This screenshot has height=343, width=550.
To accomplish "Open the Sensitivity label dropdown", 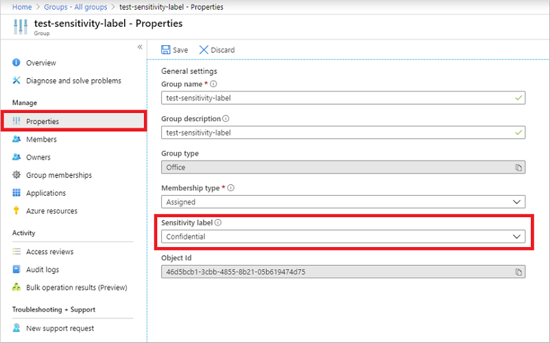I will tap(517, 237).
